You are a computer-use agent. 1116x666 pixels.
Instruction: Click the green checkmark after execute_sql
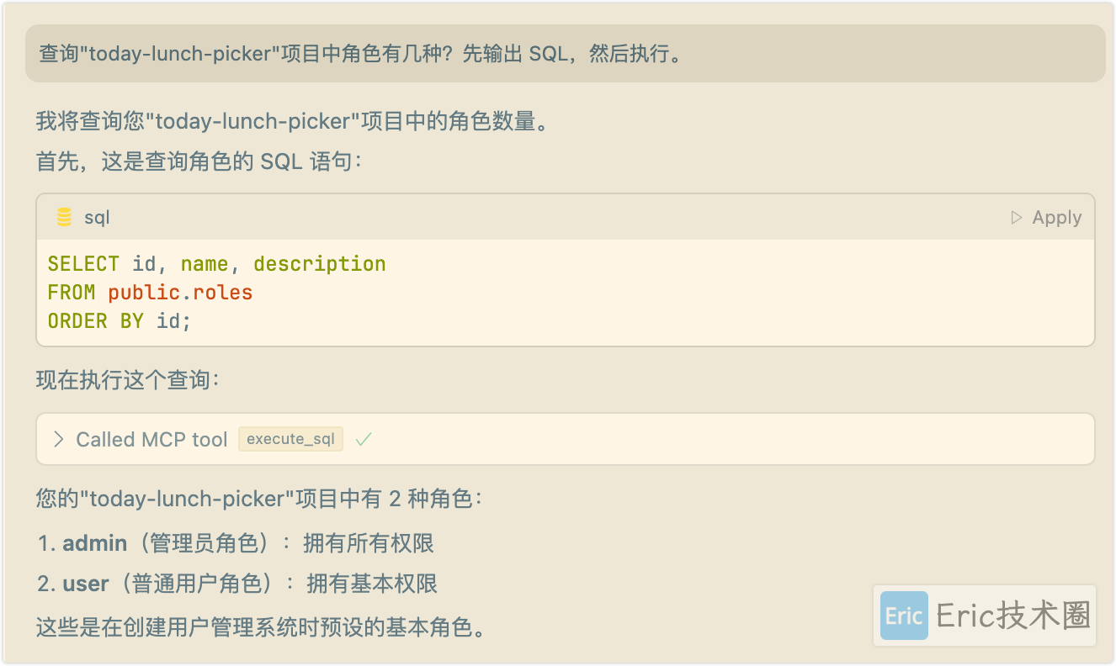pyautogui.click(x=364, y=439)
